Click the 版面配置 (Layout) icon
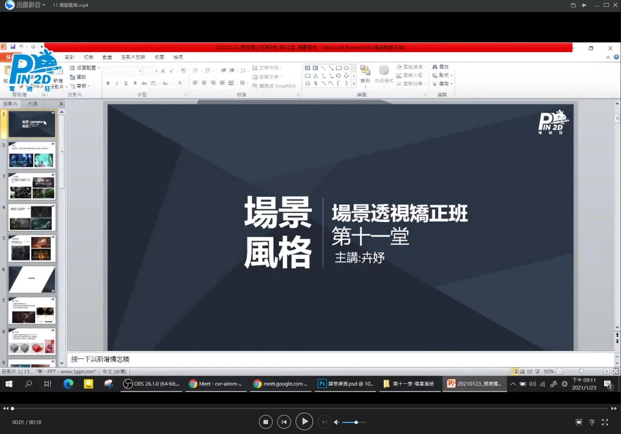This screenshot has height=434, width=621. (73, 67)
